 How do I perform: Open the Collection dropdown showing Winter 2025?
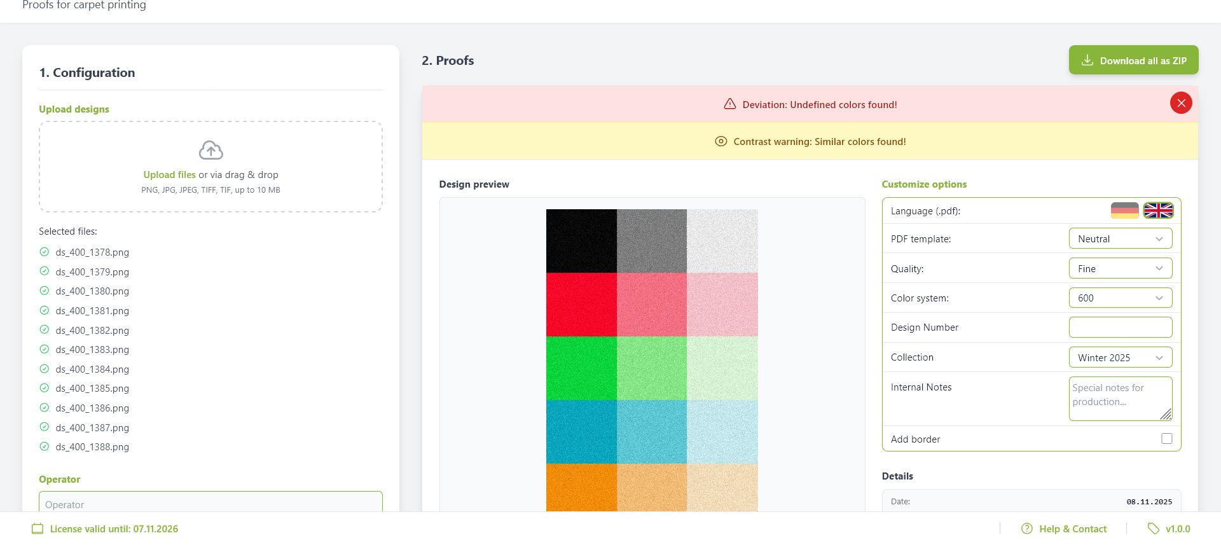pyautogui.click(x=1120, y=357)
